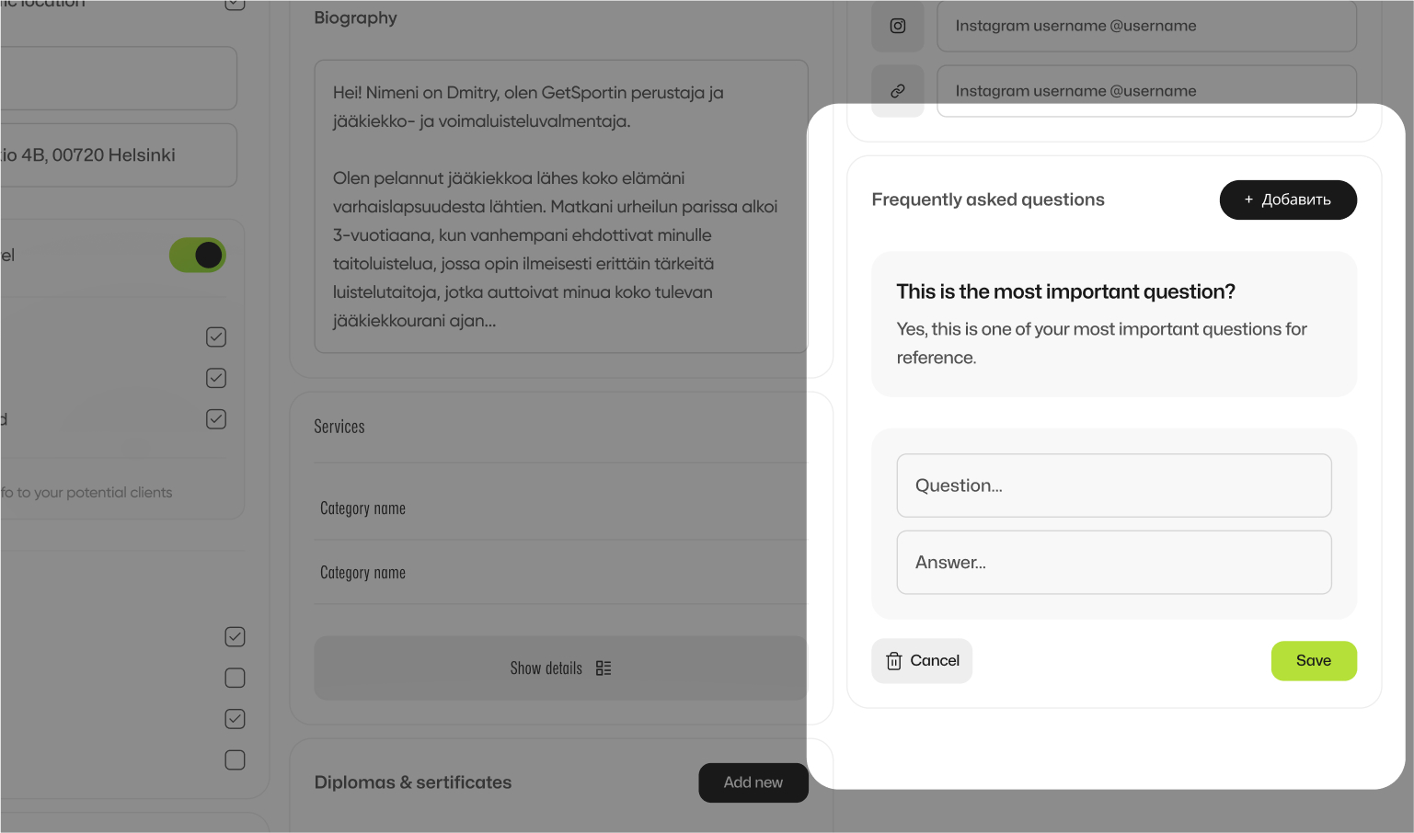Click the plus icon in Добавить button

point(1248,200)
